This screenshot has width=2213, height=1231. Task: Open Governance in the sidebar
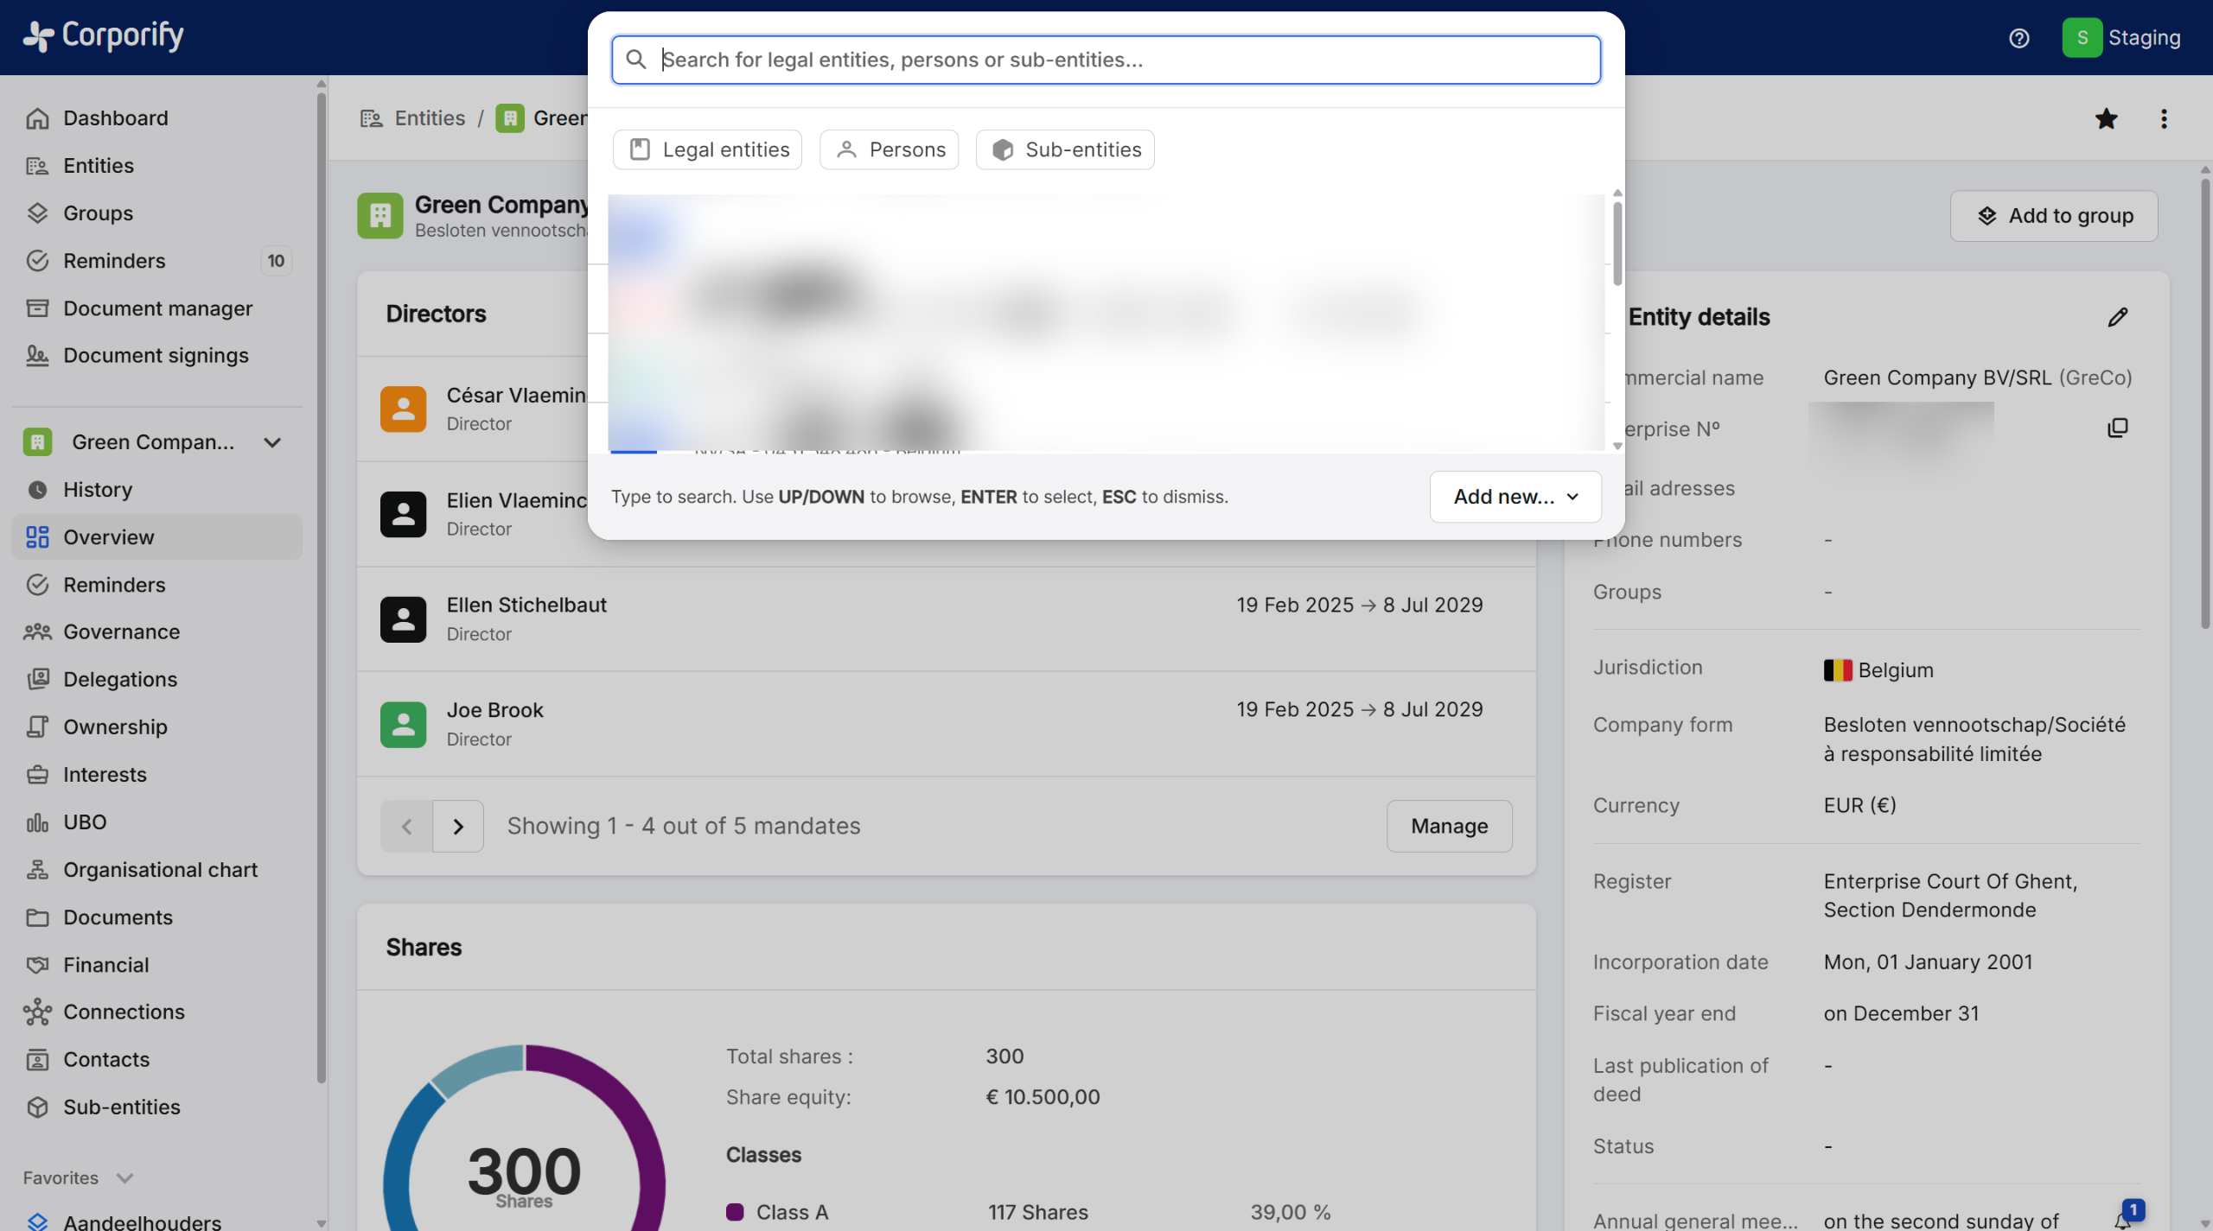(x=121, y=631)
